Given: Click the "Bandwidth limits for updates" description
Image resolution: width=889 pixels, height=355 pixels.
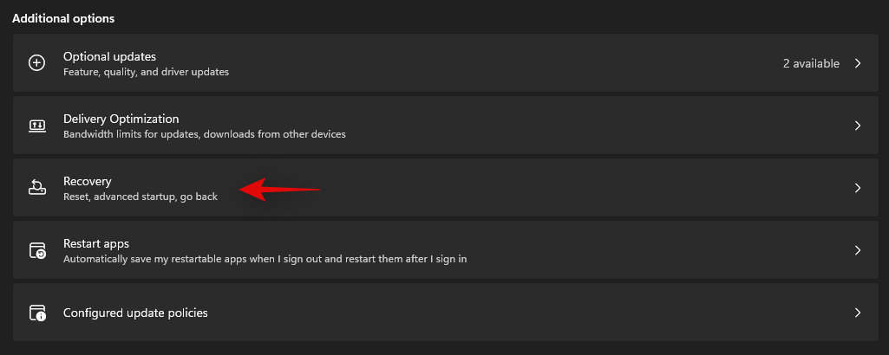Looking at the screenshot, I should coord(204,134).
